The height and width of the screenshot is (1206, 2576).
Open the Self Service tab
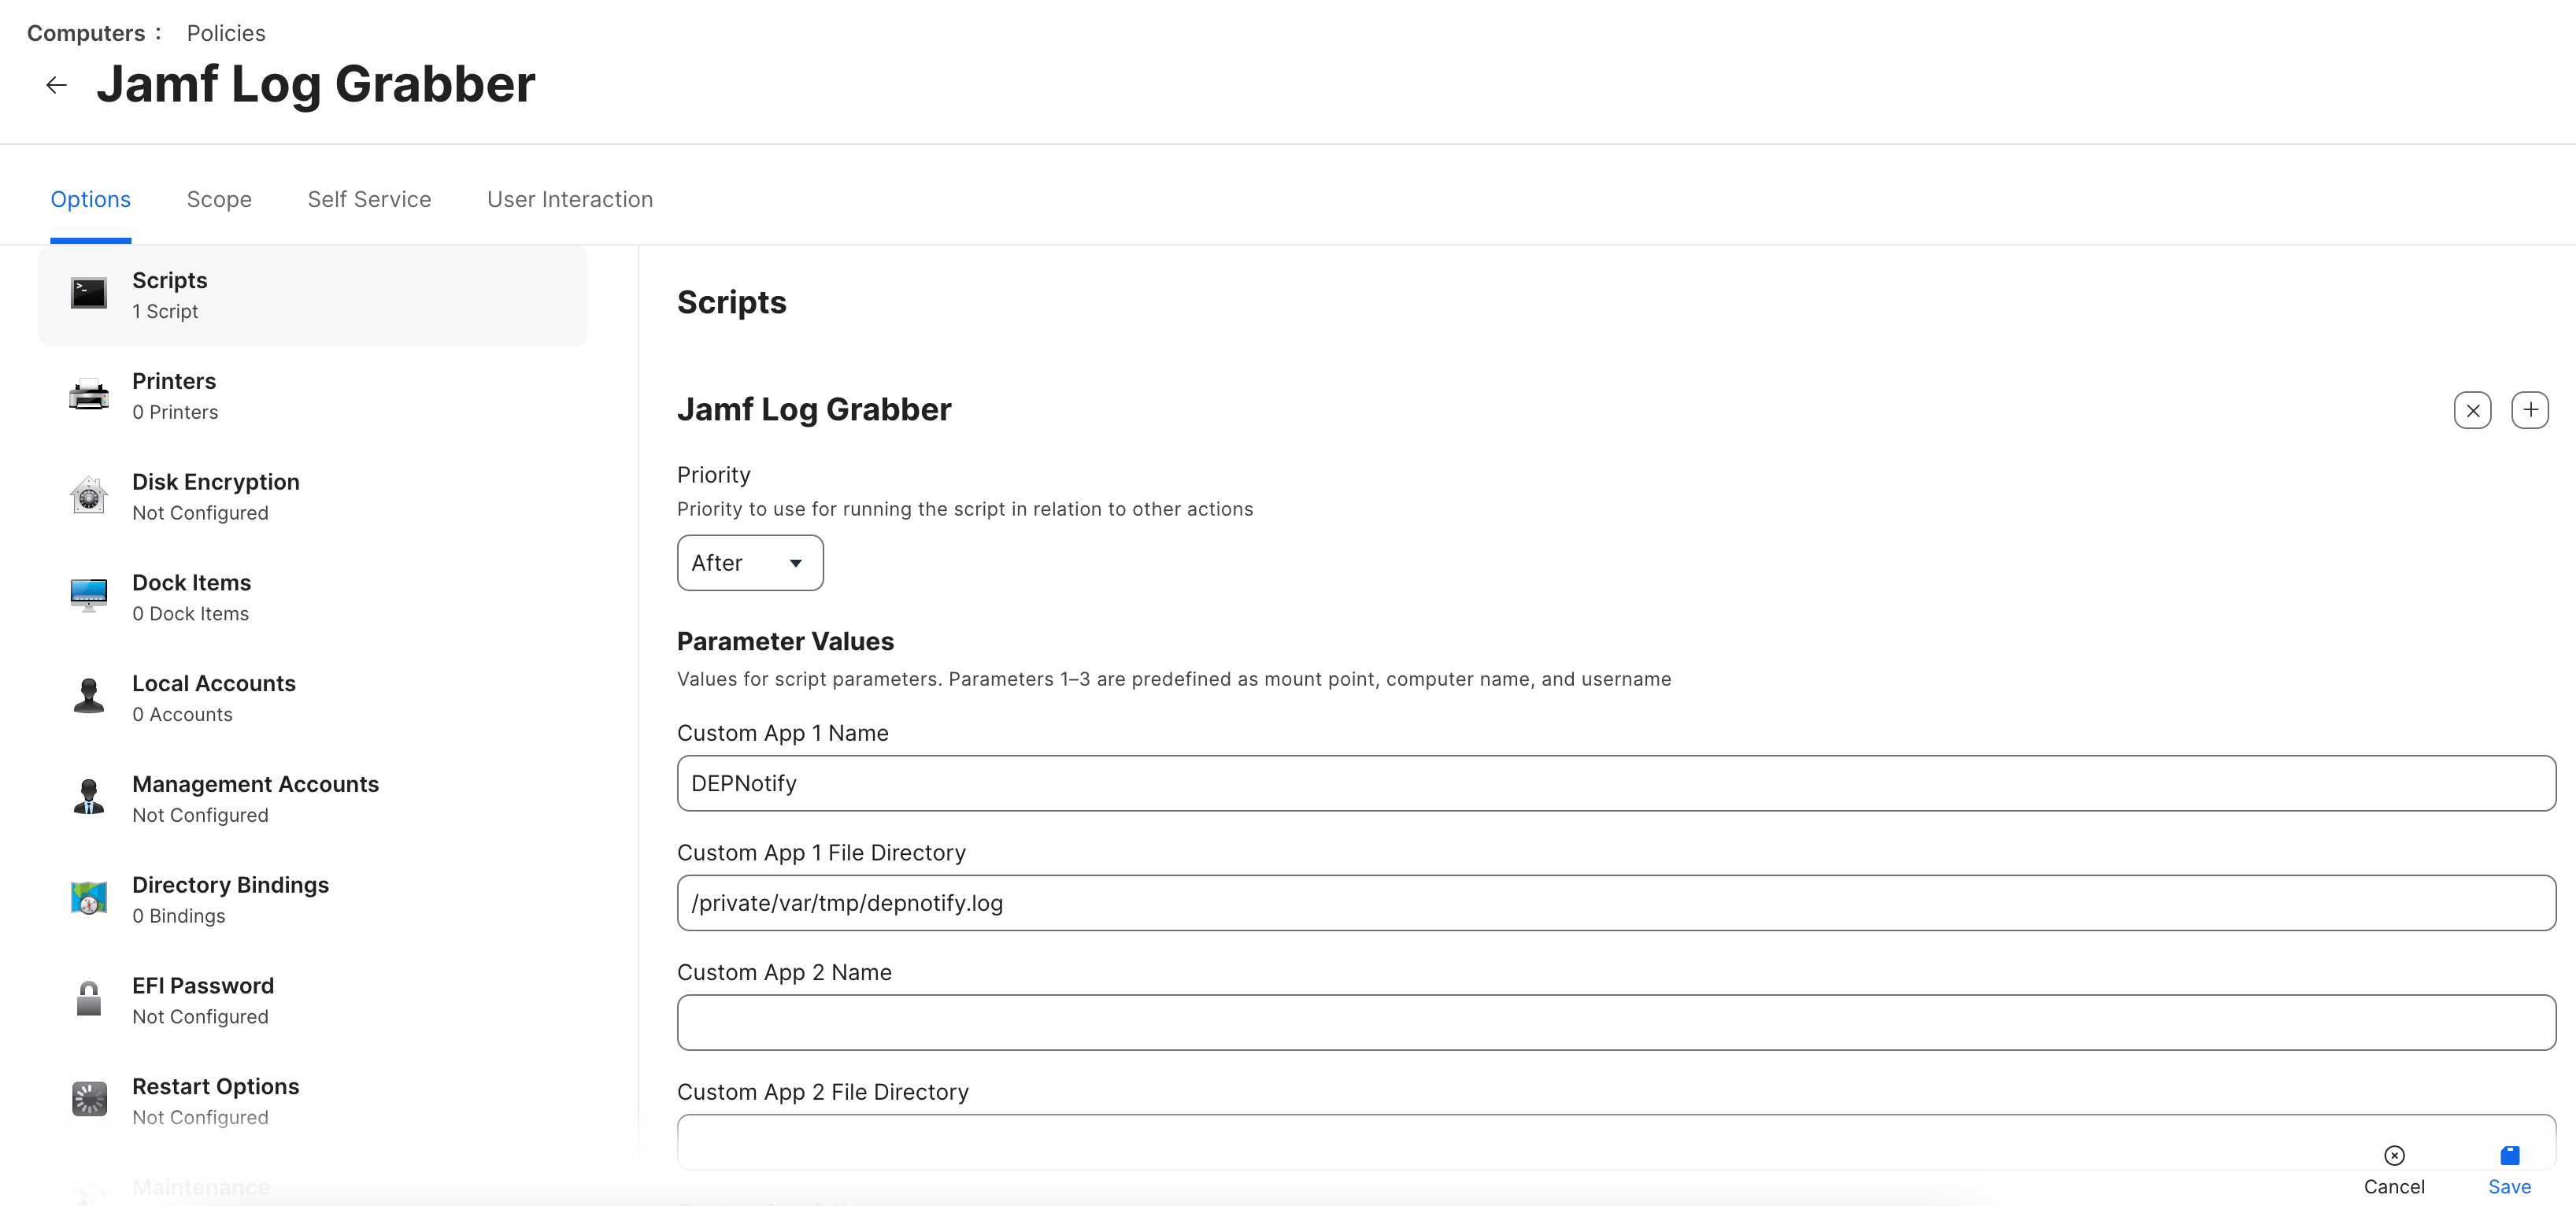(369, 199)
